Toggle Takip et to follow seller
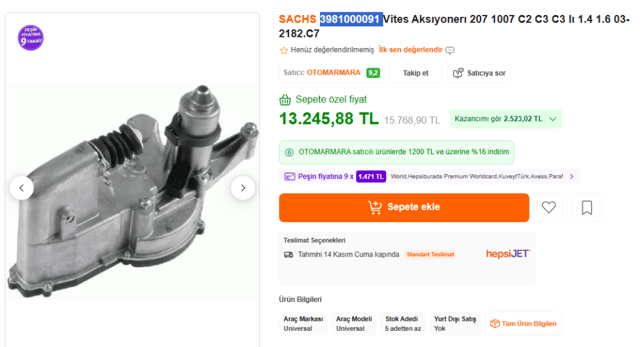640x347 pixels. tap(416, 73)
